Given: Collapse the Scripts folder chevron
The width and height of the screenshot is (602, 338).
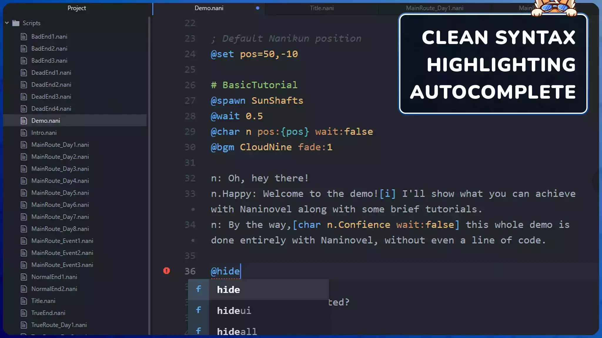Looking at the screenshot, I should point(7,23).
